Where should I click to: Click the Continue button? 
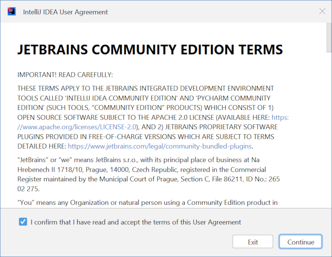(301, 242)
